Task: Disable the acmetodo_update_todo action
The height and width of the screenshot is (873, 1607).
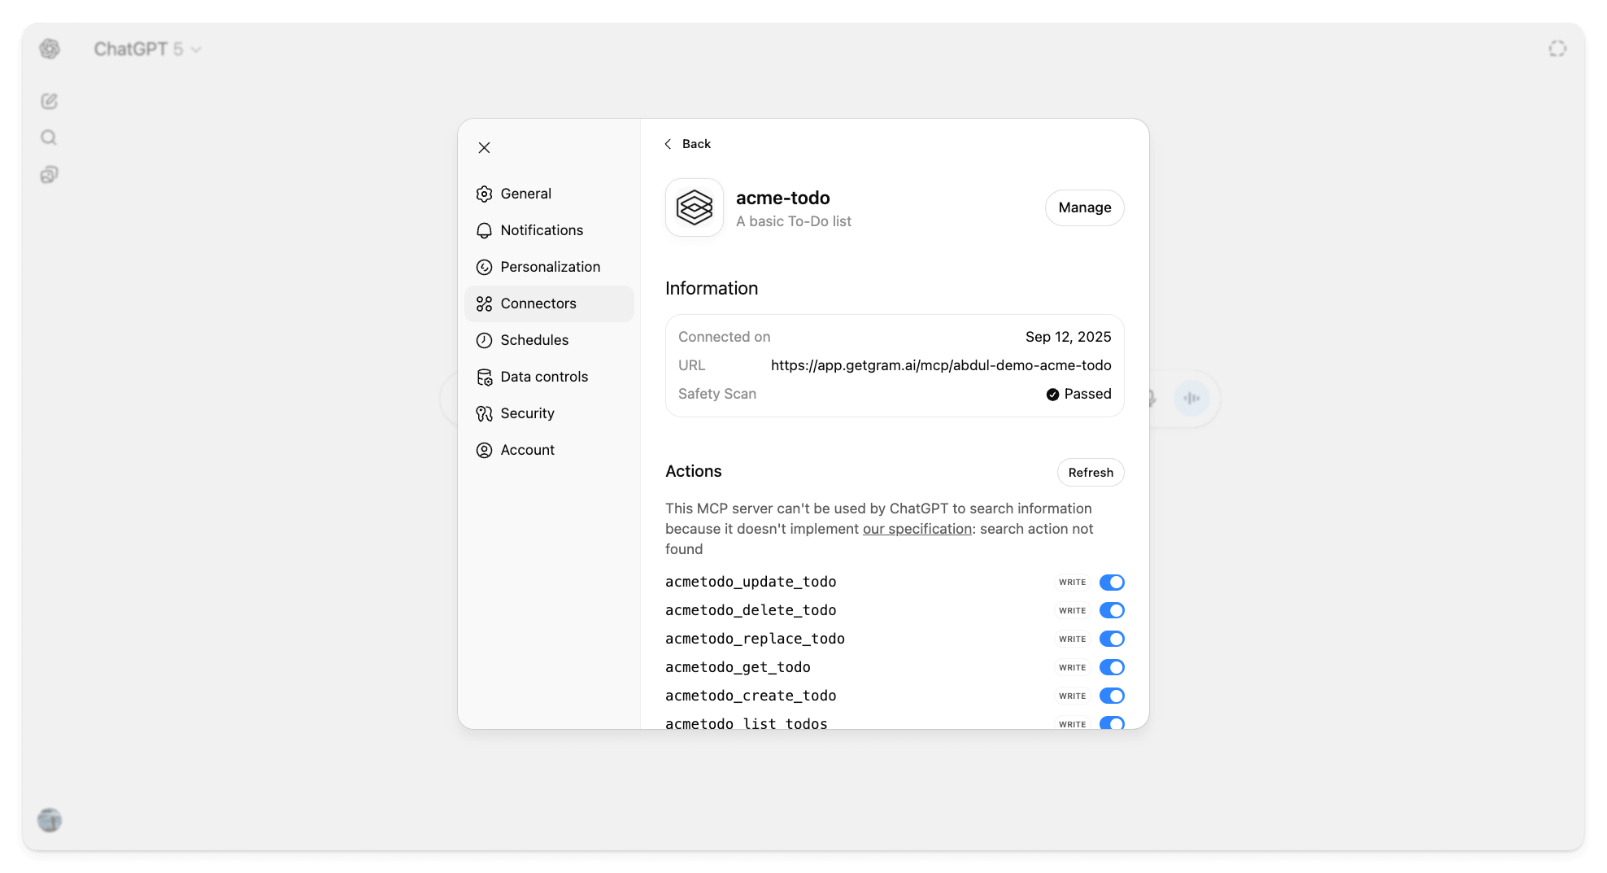Action: [x=1112, y=582]
